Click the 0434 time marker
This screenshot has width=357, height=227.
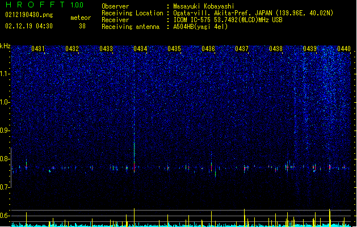[140, 49]
